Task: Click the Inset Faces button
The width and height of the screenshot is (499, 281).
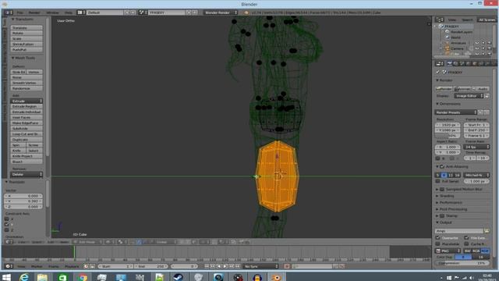Action: [27, 117]
